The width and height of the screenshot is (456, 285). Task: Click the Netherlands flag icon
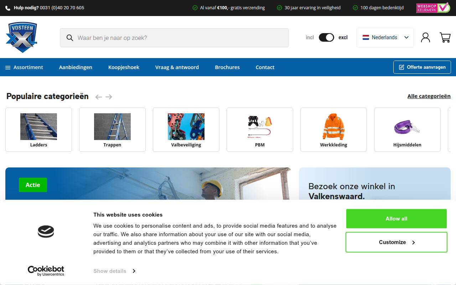[x=366, y=37]
